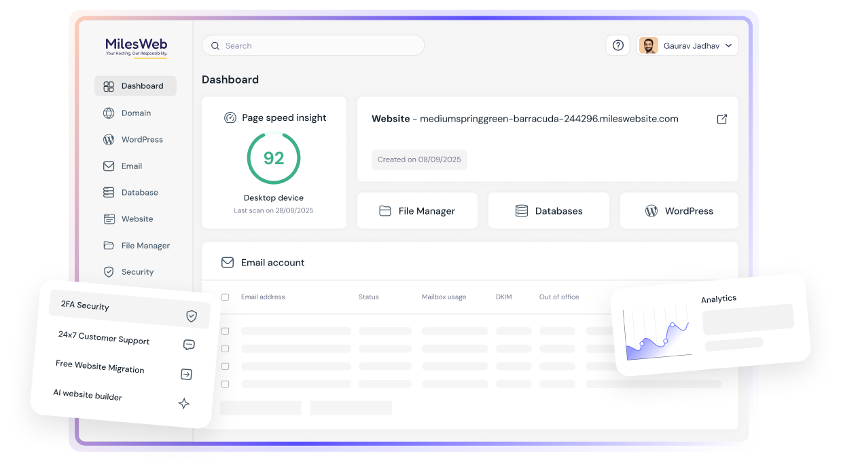
Task: Open the Gaurav Jadhav account dropdown
Action: click(687, 45)
